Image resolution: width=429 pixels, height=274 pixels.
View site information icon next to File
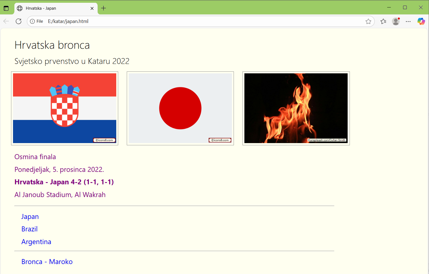(x=32, y=21)
